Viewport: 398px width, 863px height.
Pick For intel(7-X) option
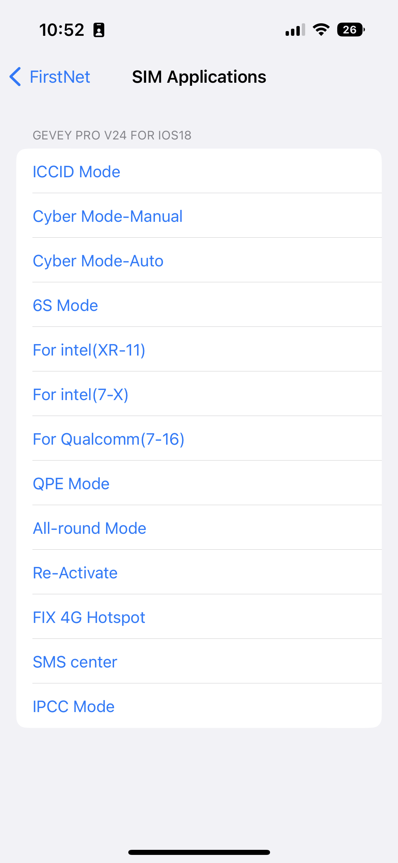[x=81, y=394]
